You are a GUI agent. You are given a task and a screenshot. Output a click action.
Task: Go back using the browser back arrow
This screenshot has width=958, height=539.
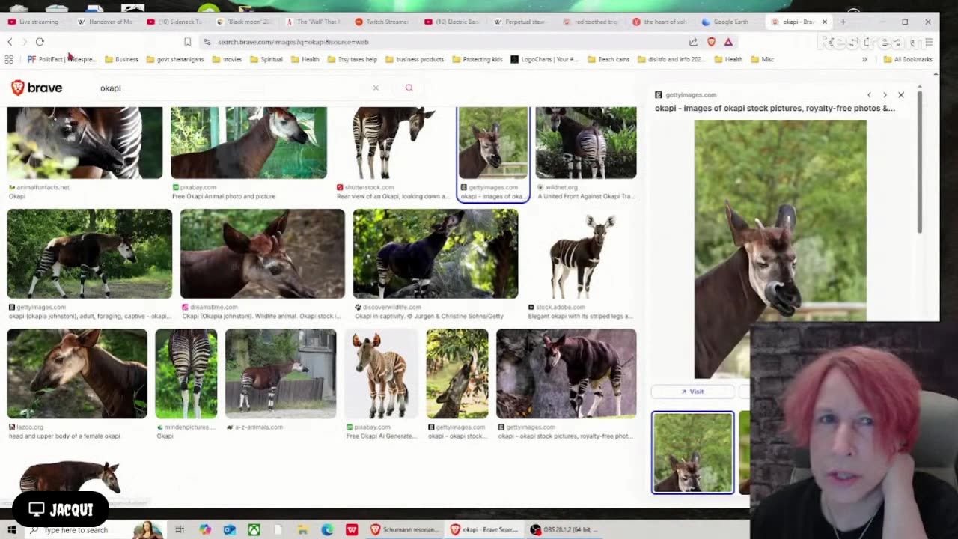pyautogui.click(x=10, y=42)
